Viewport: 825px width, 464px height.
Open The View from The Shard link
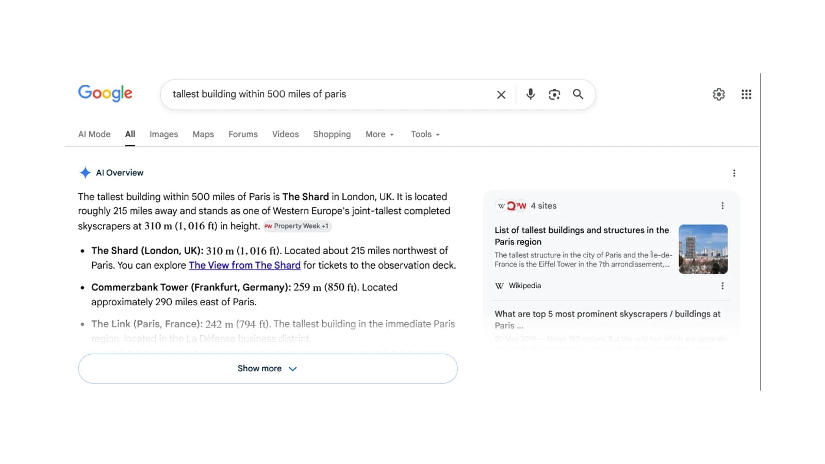coord(244,265)
